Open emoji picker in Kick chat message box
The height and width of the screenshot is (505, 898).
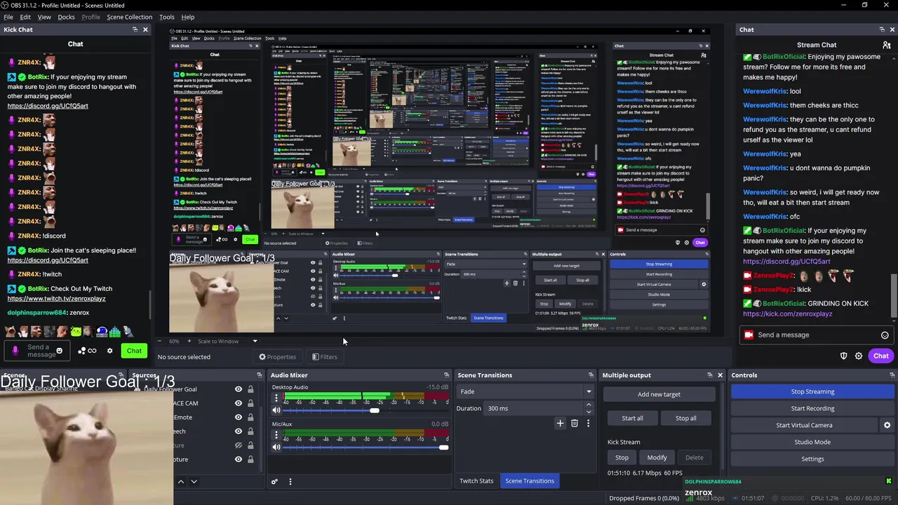[59, 351]
